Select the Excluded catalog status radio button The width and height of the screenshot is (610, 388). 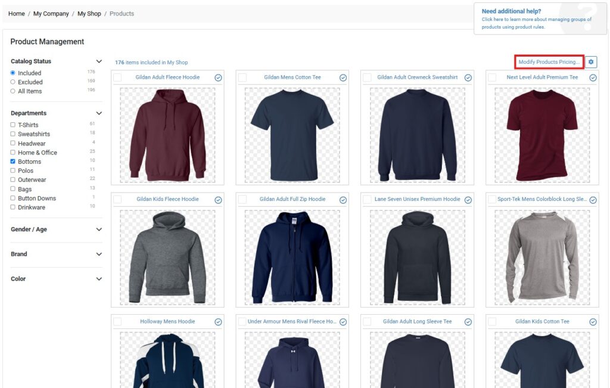pos(13,82)
